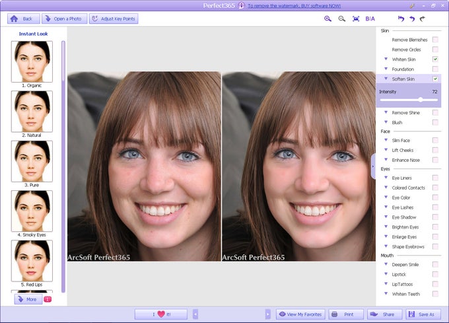Image resolution: width=449 pixels, height=323 pixels.
Task: Click the Save As button
Action: (423, 314)
